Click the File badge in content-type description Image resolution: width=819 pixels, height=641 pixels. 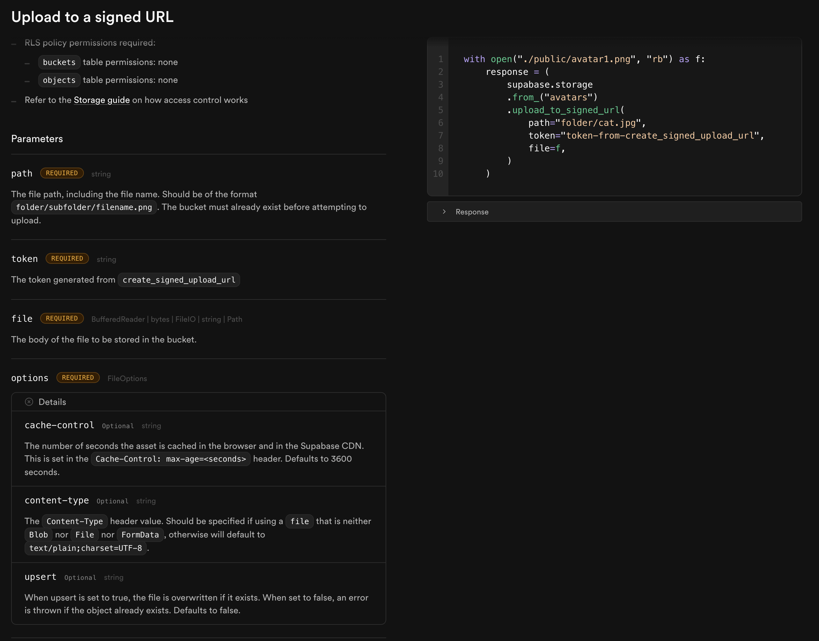click(85, 534)
